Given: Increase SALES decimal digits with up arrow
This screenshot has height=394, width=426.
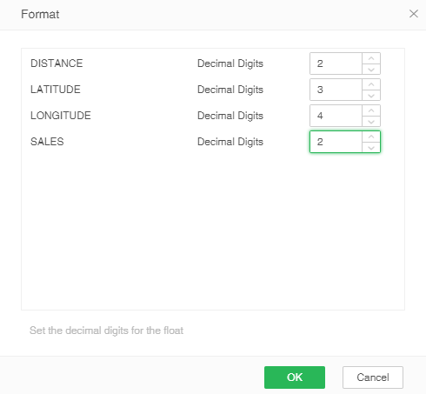Looking at the screenshot, I should 371,137.
